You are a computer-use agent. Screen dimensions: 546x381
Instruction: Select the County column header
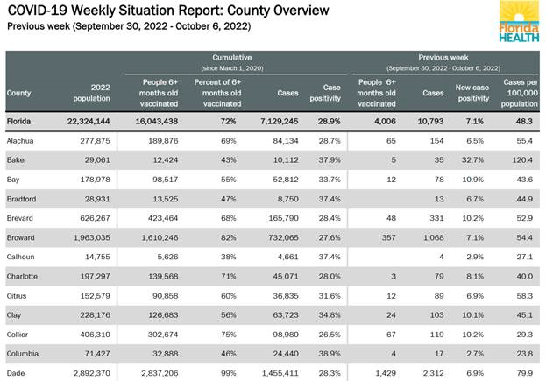(18, 93)
